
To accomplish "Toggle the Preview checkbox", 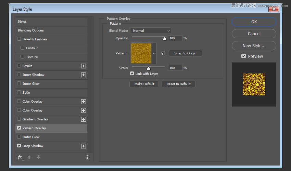I will [244, 56].
